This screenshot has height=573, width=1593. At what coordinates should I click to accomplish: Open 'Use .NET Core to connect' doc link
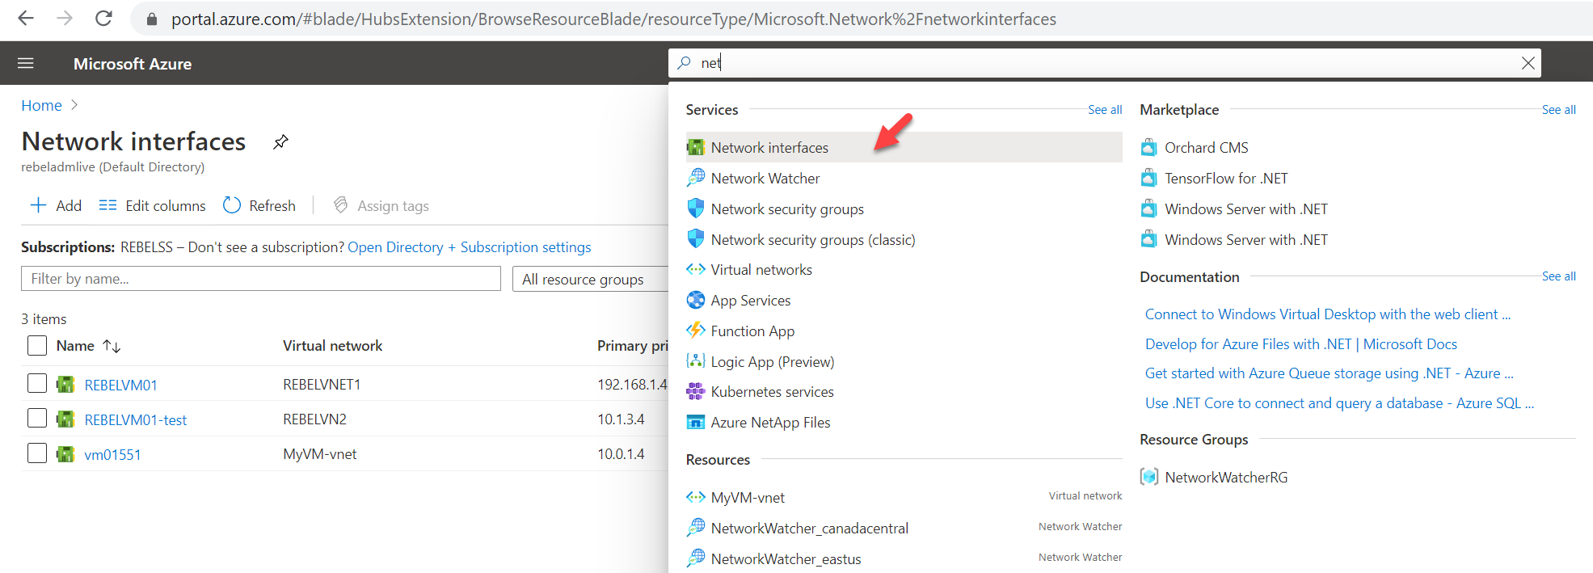click(x=1339, y=402)
